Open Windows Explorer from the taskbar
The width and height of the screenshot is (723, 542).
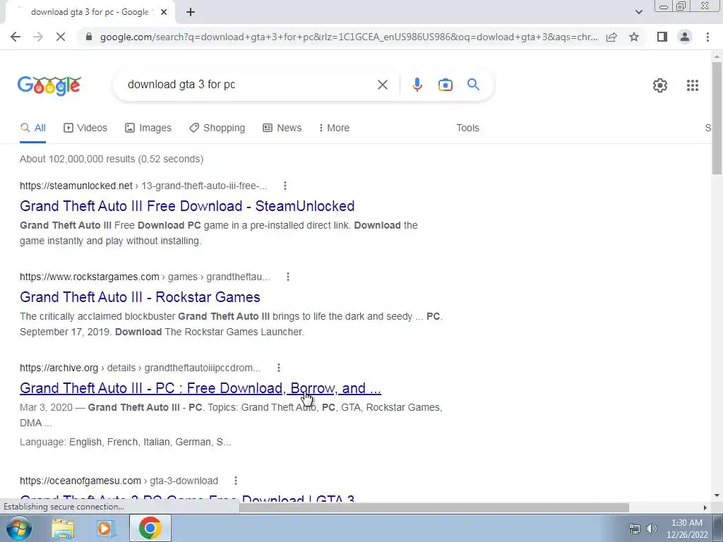(x=63, y=529)
